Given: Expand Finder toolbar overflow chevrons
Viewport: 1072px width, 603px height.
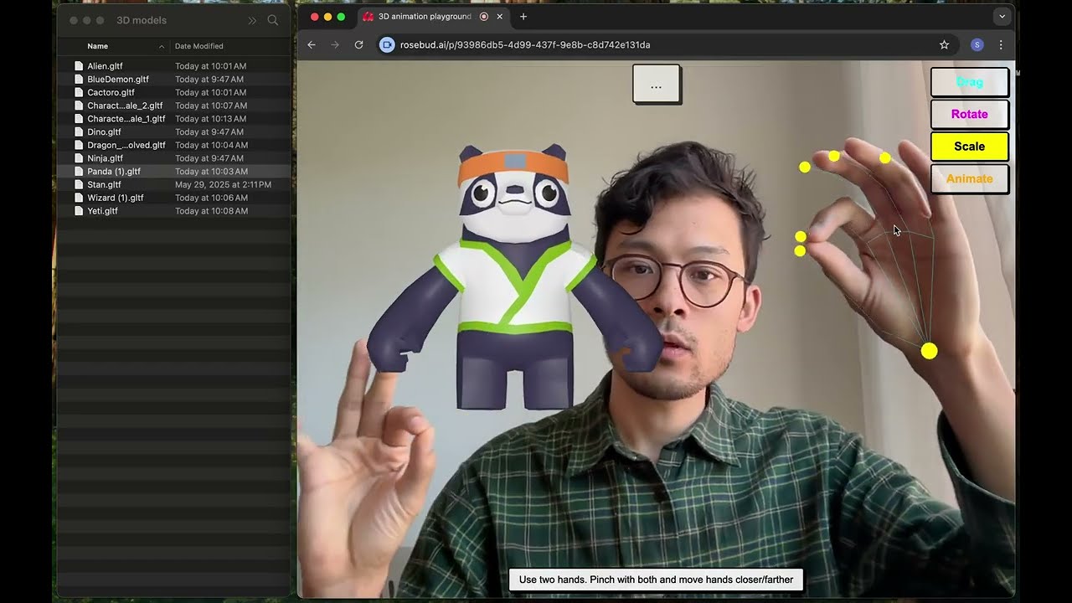Looking at the screenshot, I should point(252,20).
